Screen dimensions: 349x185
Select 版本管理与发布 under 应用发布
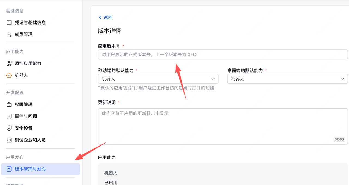[31, 169]
